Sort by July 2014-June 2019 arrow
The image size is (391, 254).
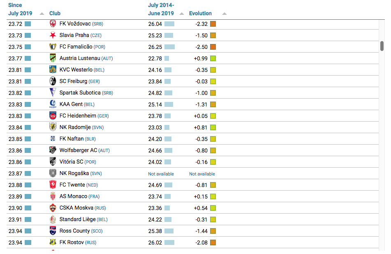point(182,14)
